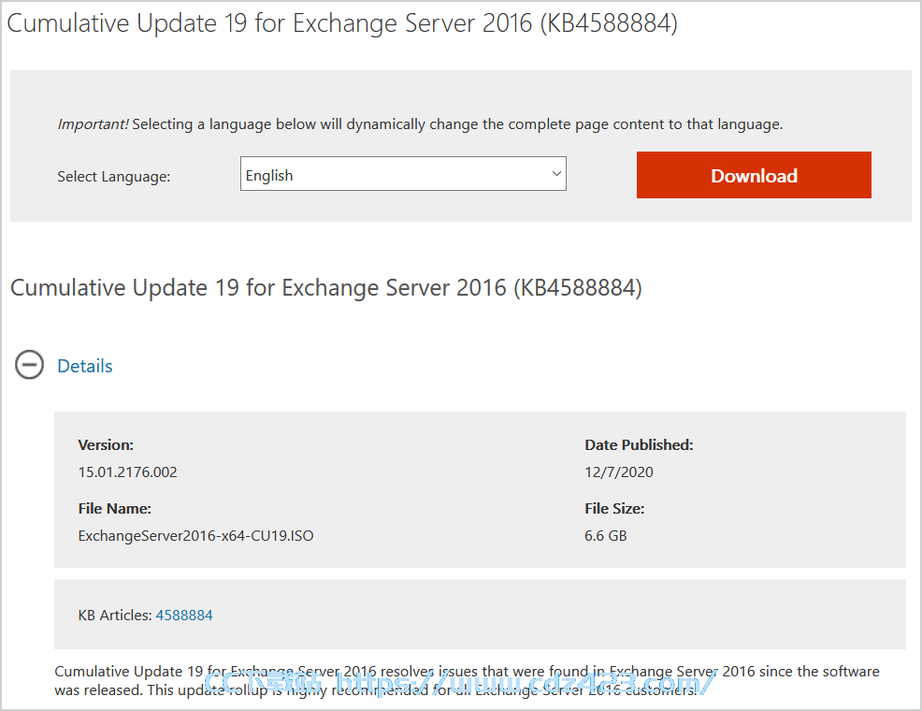This screenshot has height=711, width=922.
Task: Click the file size 6.6 GB
Action: tap(606, 536)
